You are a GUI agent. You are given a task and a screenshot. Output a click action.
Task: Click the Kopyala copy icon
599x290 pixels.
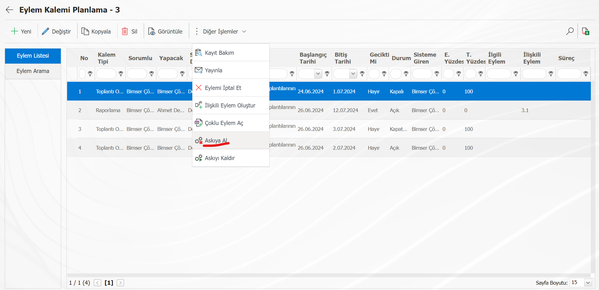(x=85, y=31)
